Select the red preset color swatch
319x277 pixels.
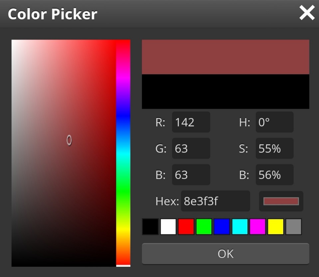186,226
